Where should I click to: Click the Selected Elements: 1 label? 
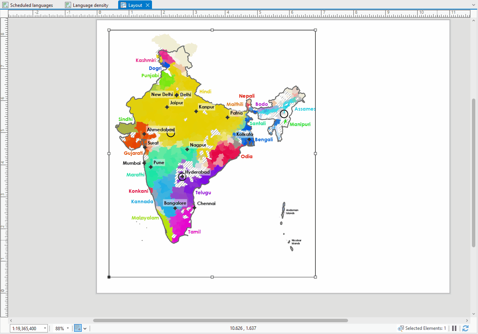(426, 328)
